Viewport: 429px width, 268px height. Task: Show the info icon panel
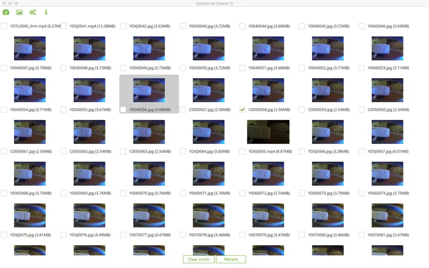tap(46, 12)
